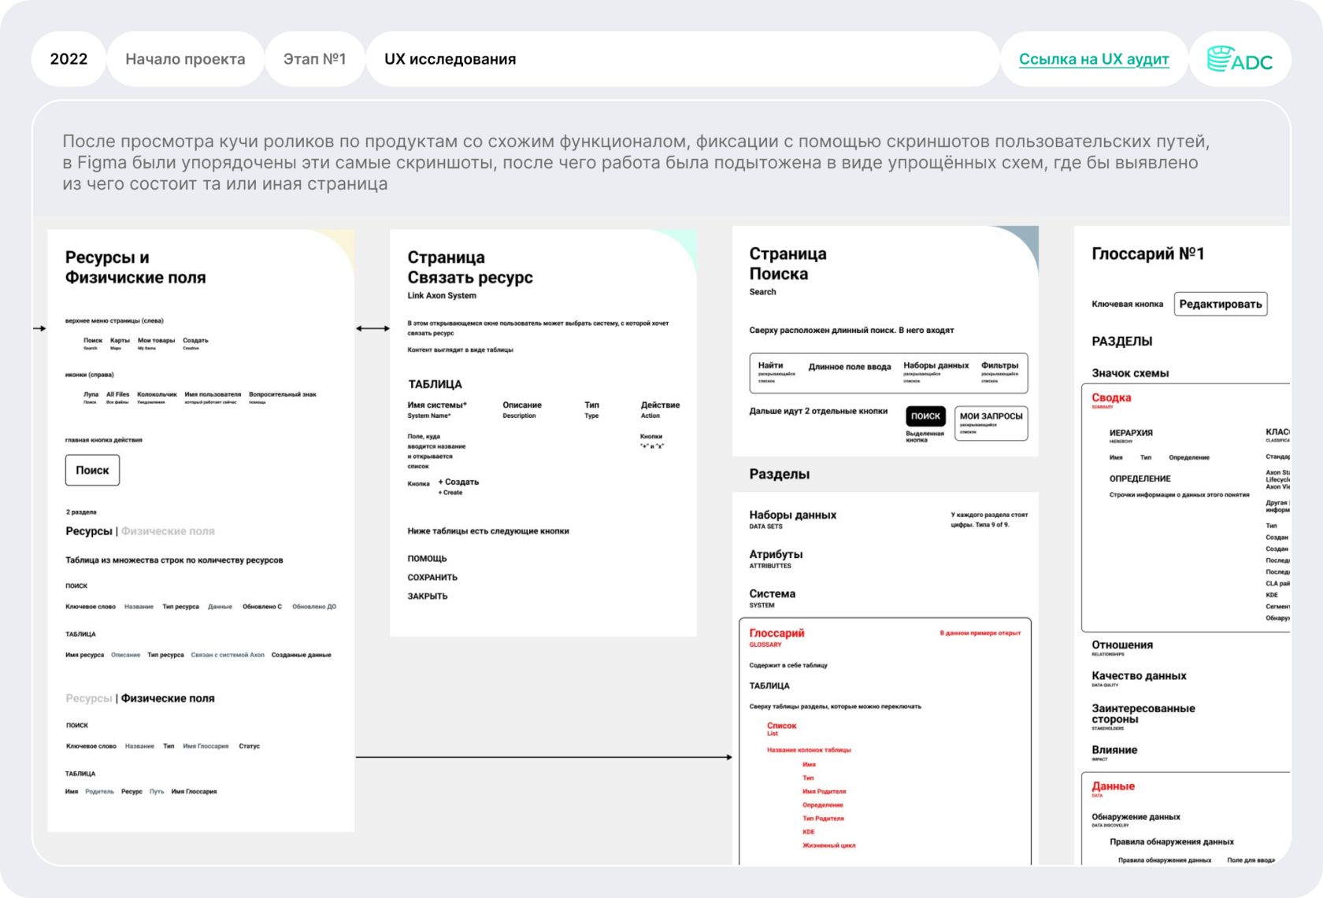Select the Обновлено С search filter
This screenshot has height=898, width=1323.
pos(262,607)
